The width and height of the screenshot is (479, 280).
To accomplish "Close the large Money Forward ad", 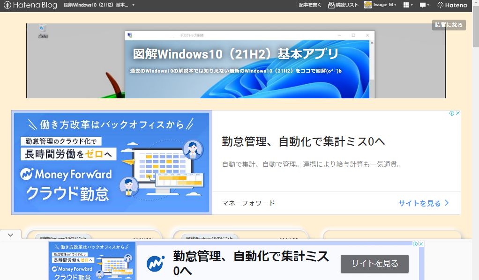I will tap(457, 113).
